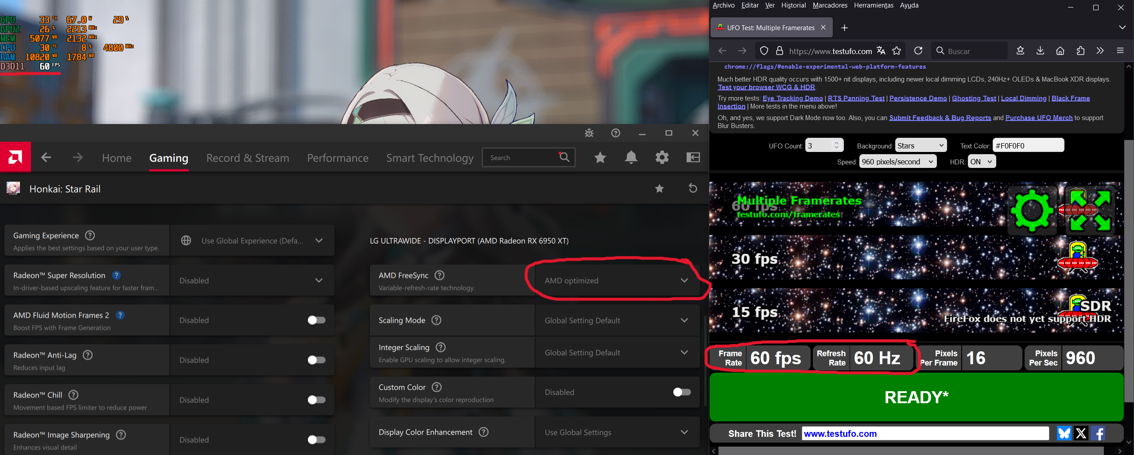Screen dimensions: 1134x455
Task: Open the Ghosting Test link
Action: [974, 98]
